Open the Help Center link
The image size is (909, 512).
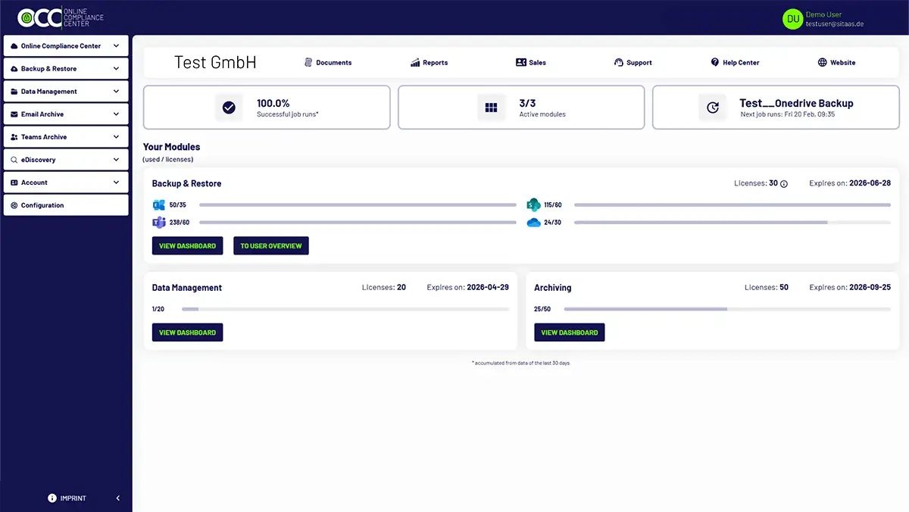735,63
